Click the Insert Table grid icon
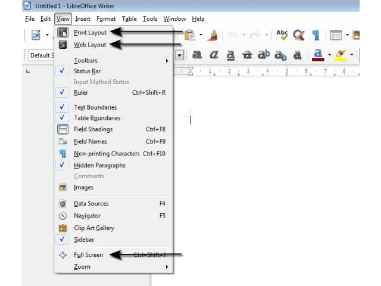Screen dimensions: 381x286 pos(336,35)
